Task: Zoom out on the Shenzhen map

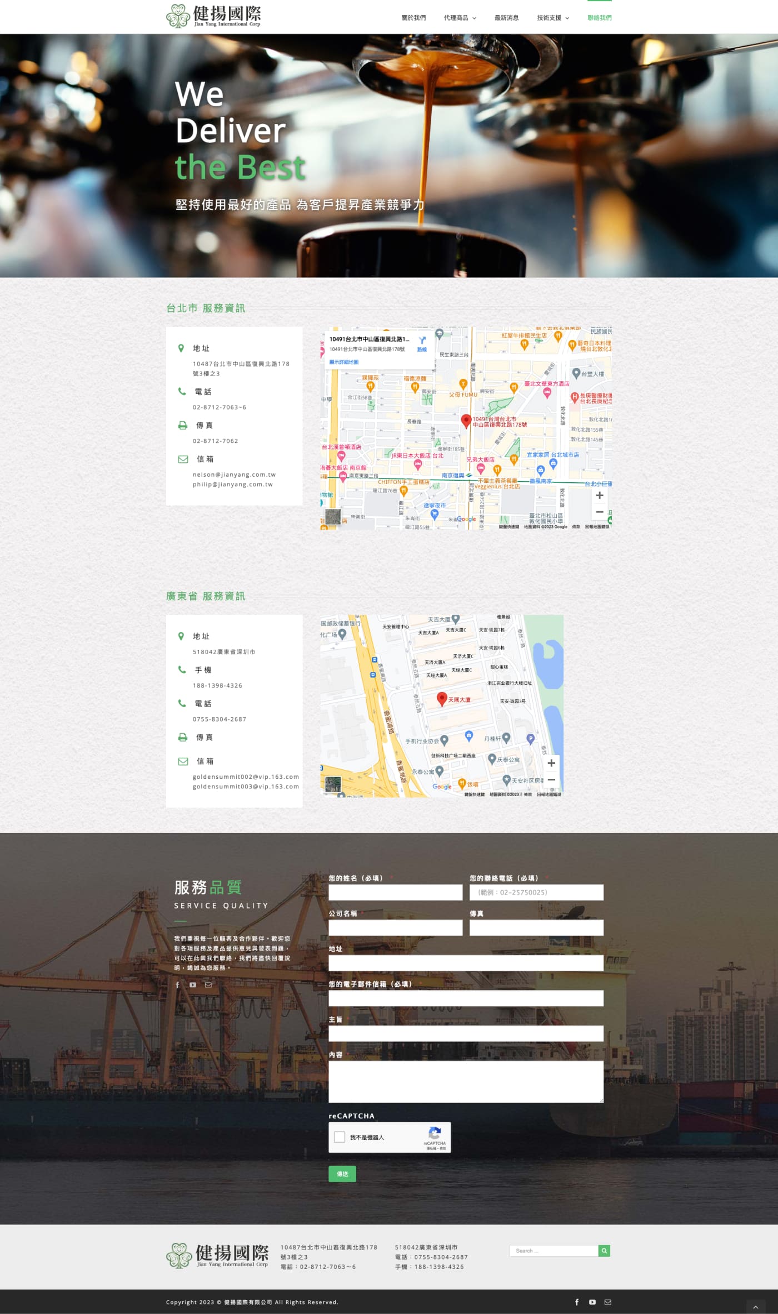Action: coord(551,779)
